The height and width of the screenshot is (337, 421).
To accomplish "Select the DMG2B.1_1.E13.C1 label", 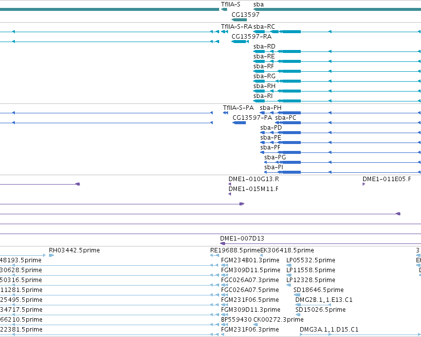I will coord(324,300).
